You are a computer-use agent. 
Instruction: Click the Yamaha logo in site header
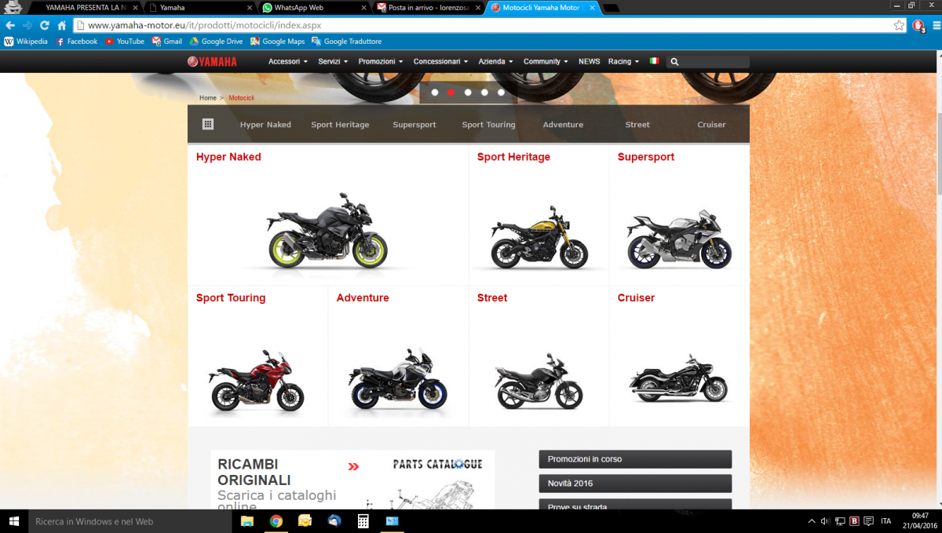tap(212, 61)
